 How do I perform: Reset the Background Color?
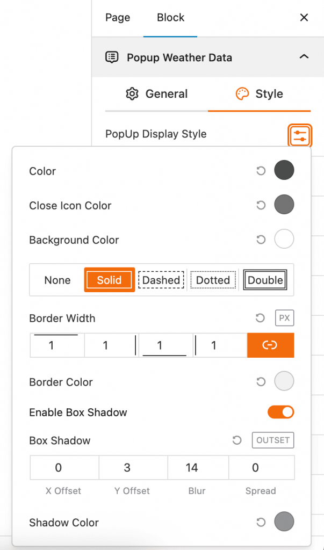tap(261, 240)
